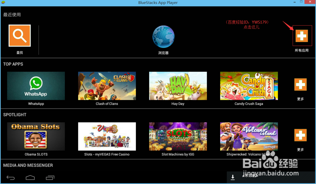Click the WhatsApp caption text
This screenshot has width=316, height=184.
(x=36, y=104)
